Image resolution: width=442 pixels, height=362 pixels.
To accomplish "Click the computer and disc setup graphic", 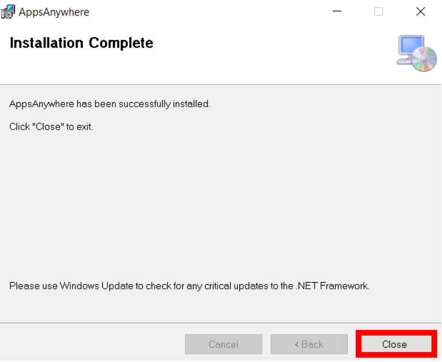I will pos(417,53).
